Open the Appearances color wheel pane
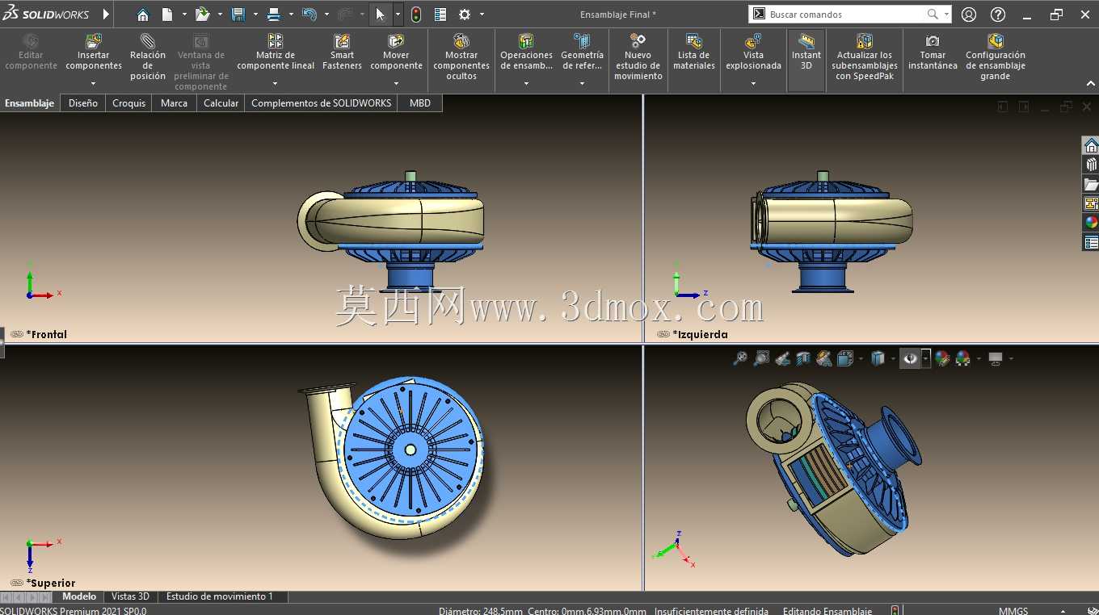This screenshot has height=615, width=1099. pyautogui.click(x=1091, y=223)
